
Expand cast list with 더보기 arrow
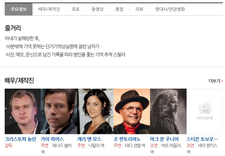[216, 81]
